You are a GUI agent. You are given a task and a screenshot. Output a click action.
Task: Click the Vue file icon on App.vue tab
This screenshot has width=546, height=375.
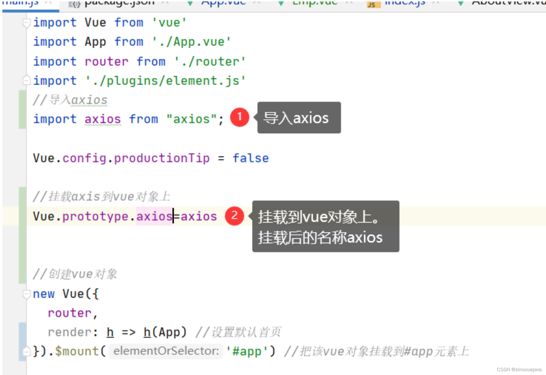click(x=190, y=4)
